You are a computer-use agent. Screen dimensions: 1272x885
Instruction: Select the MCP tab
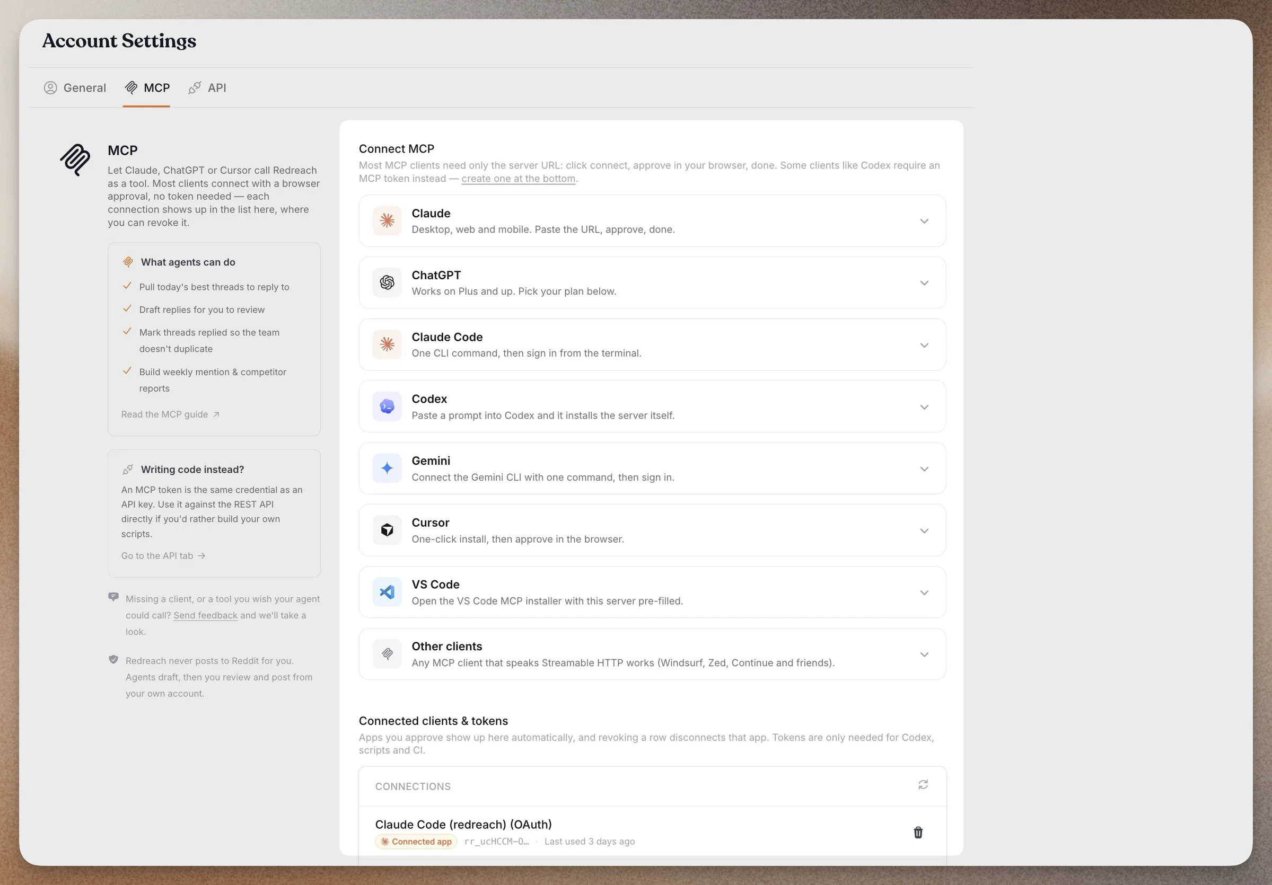147,87
